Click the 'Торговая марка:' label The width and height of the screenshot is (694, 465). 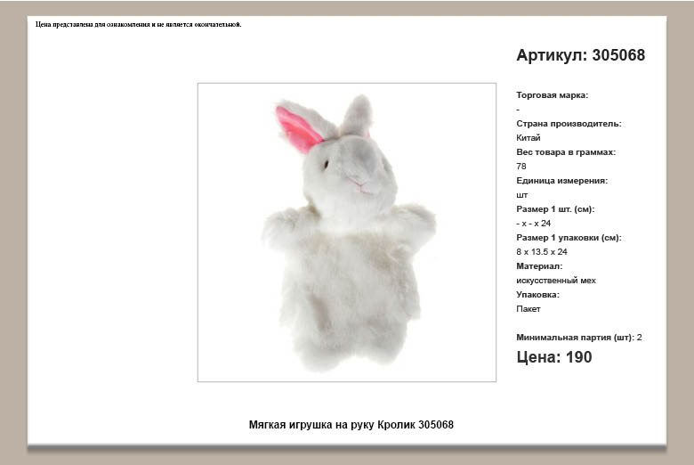coord(552,94)
